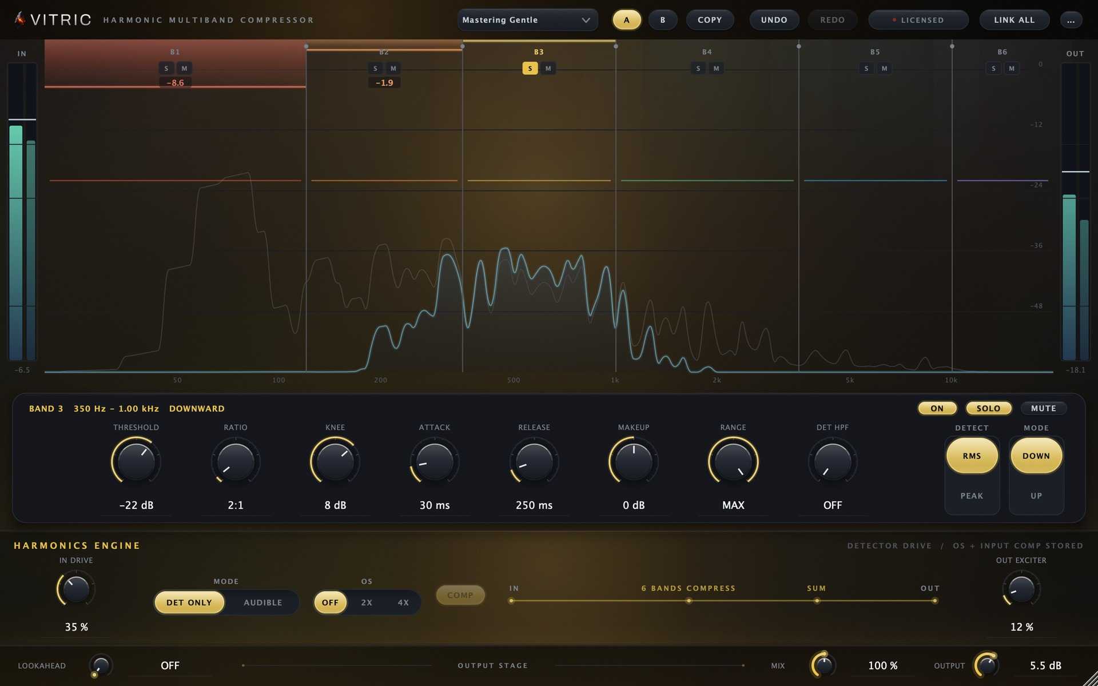Click the B1 gain reduction value -8.6
The width and height of the screenshot is (1098, 686).
pos(175,83)
